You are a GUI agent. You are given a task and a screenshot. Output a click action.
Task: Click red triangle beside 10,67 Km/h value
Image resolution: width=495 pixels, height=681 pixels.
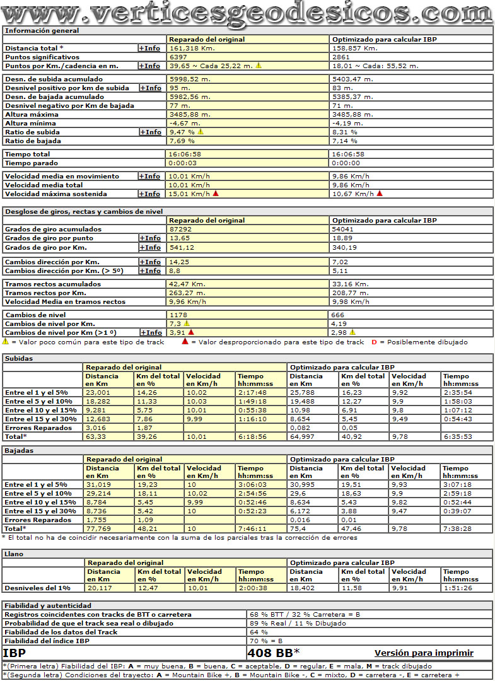point(379,194)
